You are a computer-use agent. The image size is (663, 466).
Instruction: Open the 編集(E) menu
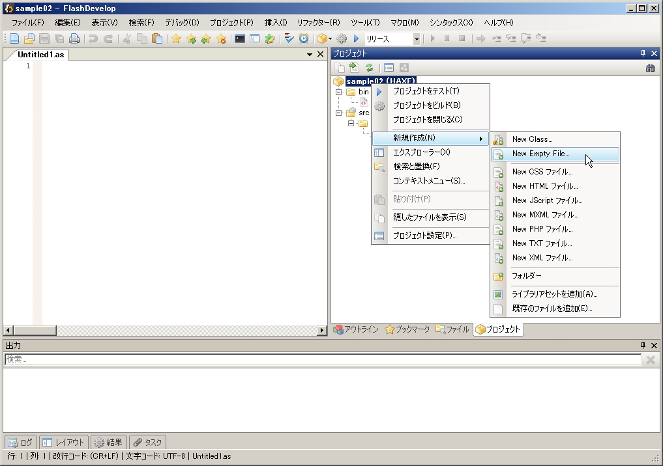(68, 23)
